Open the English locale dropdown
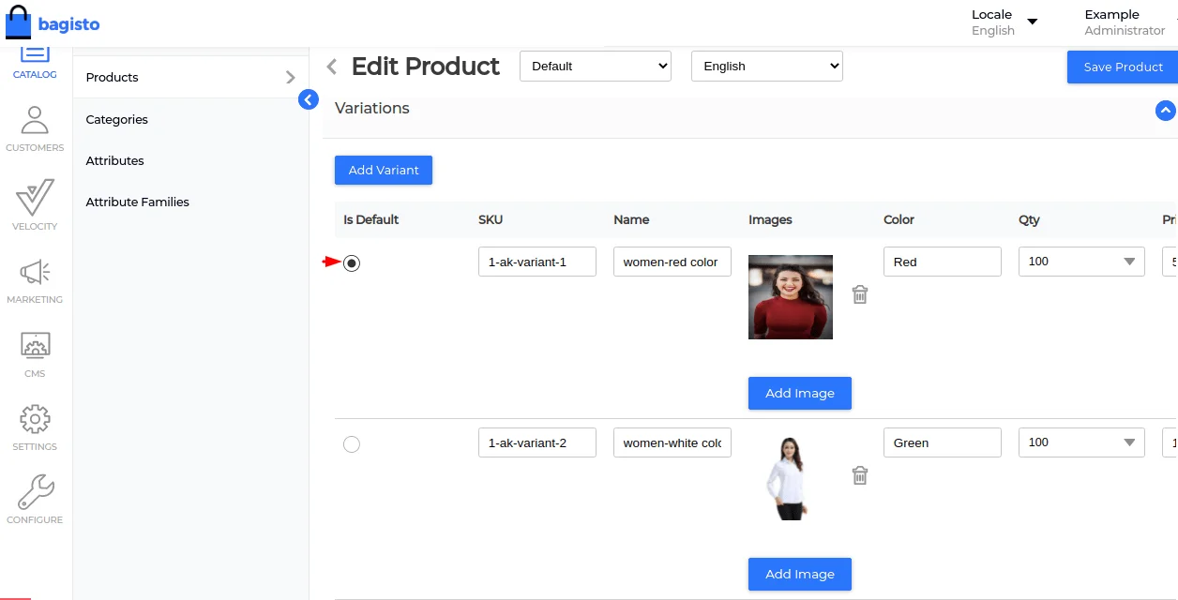The image size is (1178, 600). tap(767, 67)
